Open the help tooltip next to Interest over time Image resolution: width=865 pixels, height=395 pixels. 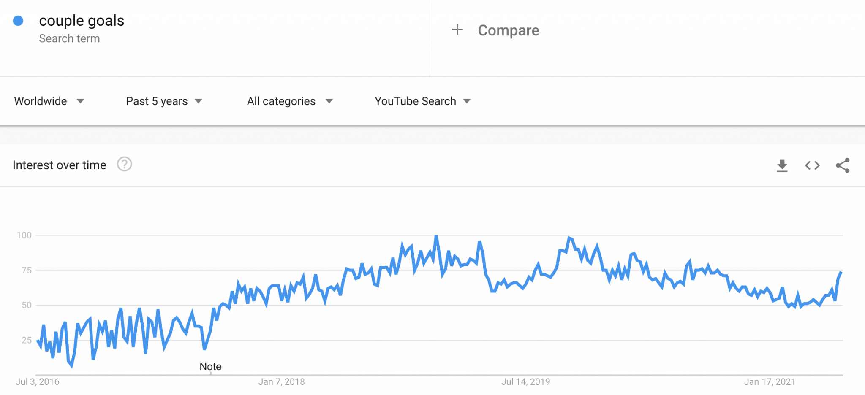click(x=125, y=165)
